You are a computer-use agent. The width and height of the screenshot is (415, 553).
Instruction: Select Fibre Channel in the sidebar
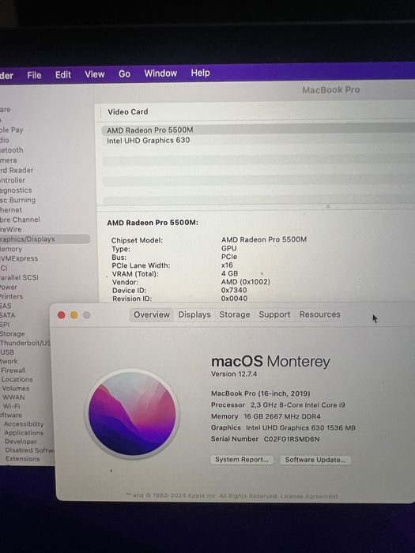pos(20,220)
